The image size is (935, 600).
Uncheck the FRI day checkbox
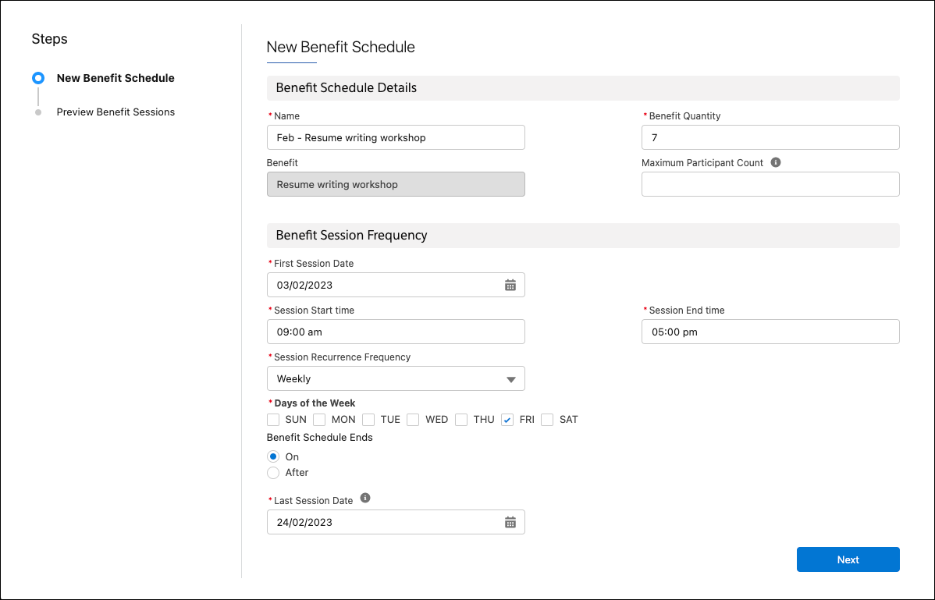pos(507,420)
